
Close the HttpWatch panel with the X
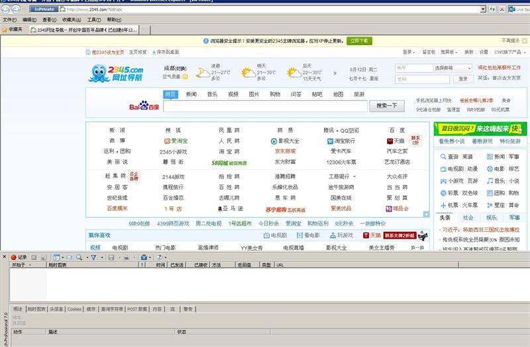point(5,256)
